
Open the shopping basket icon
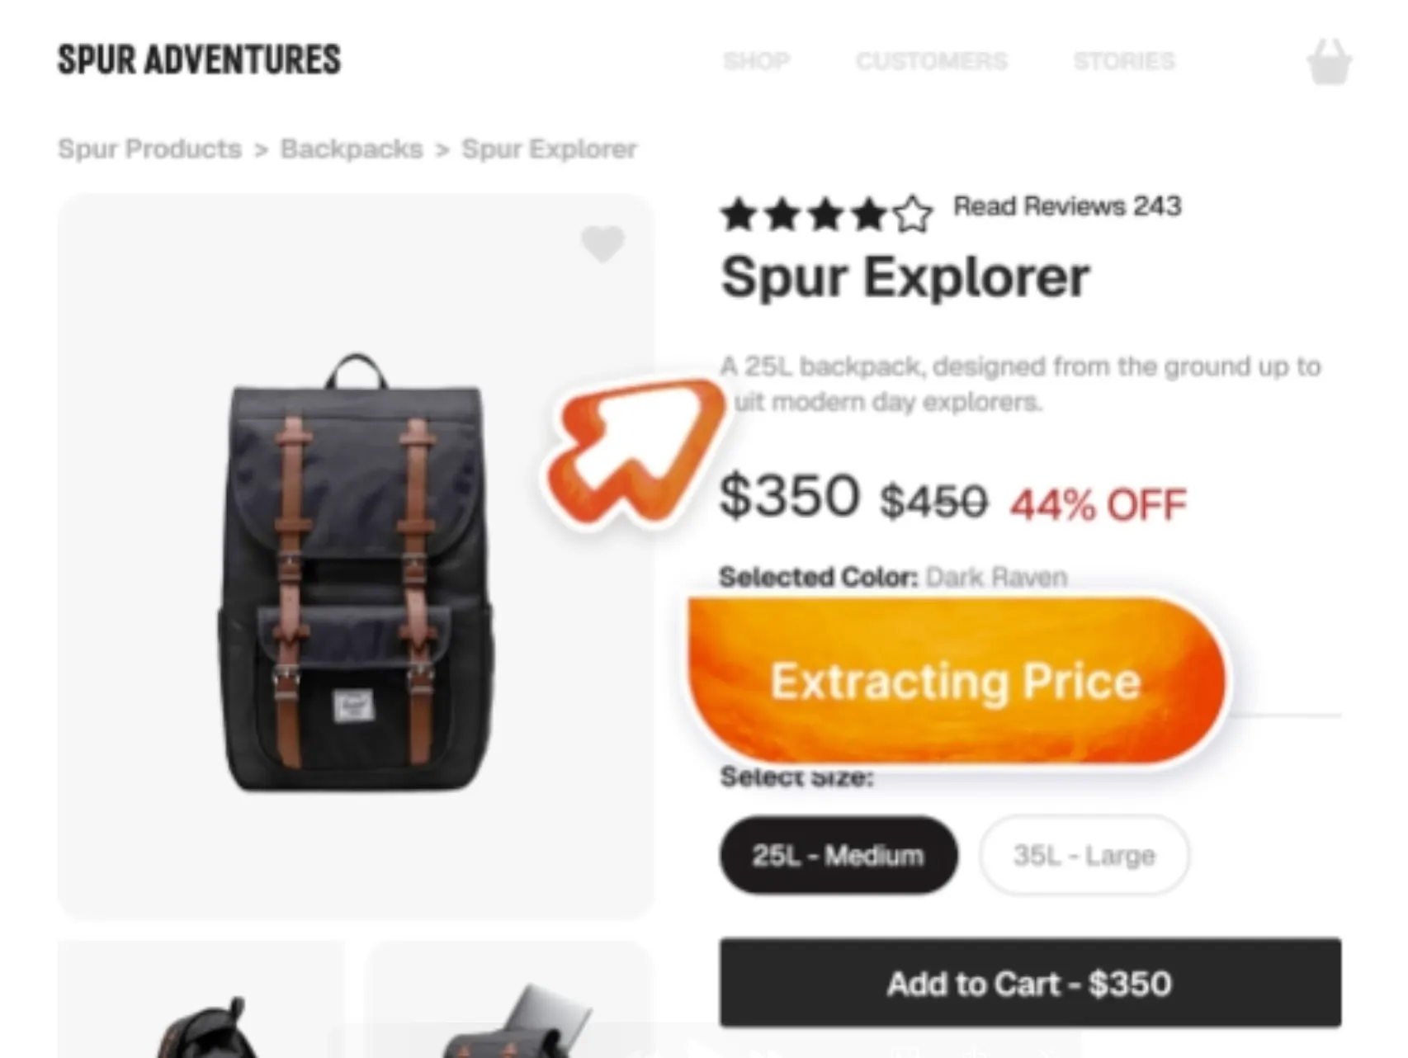click(x=1329, y=61)
